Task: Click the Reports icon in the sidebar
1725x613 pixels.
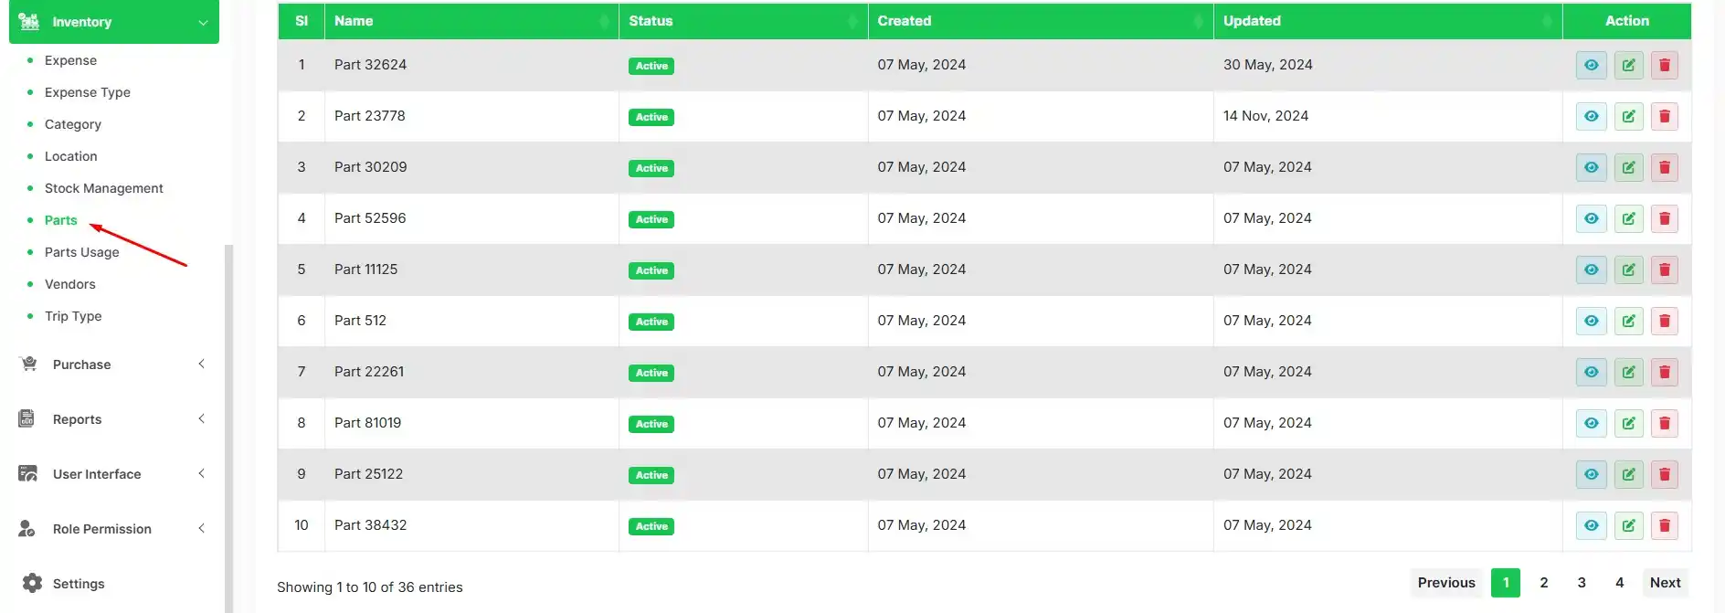Action: click(x=27, y=418)
